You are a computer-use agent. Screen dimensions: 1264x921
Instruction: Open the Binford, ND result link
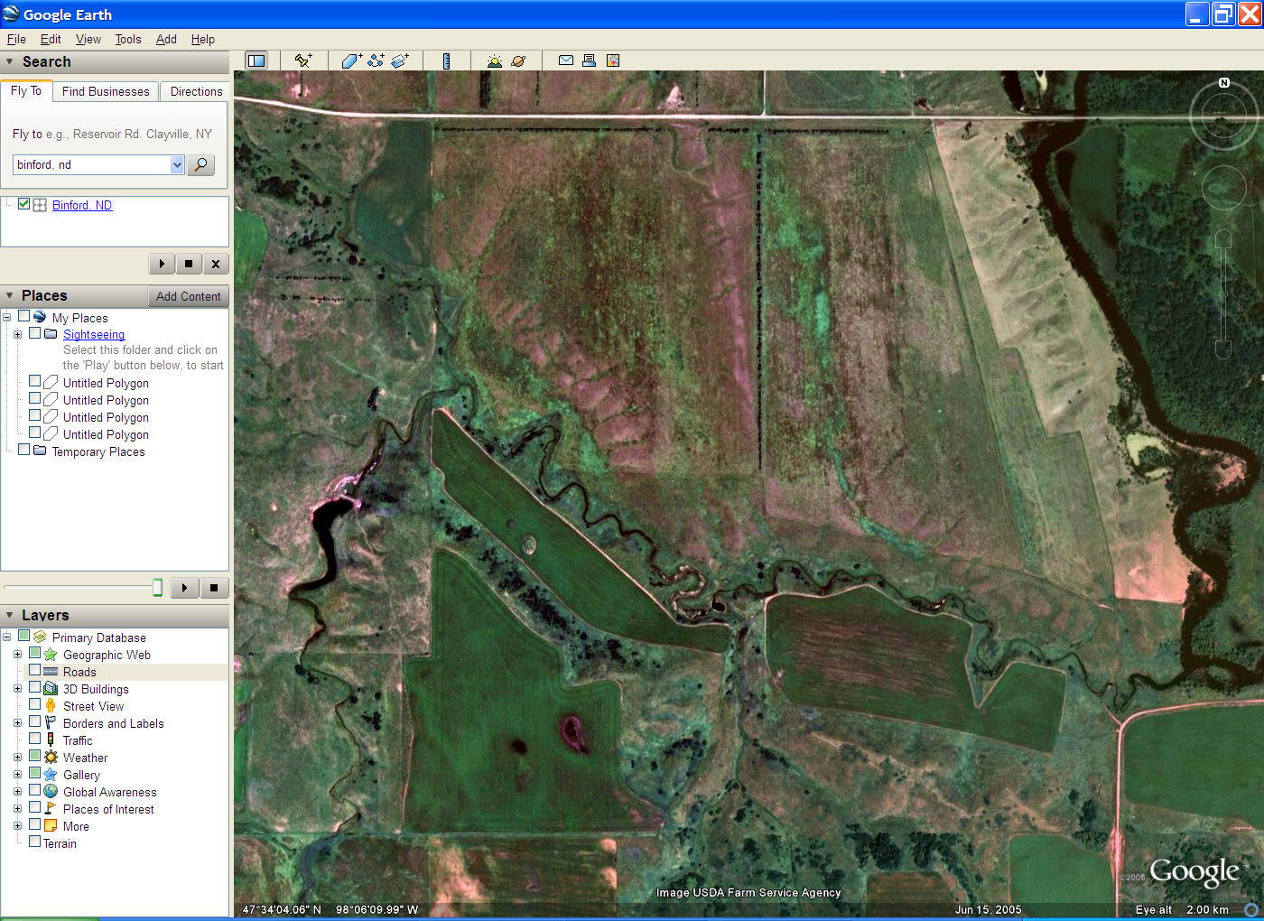tap(82, 205)
